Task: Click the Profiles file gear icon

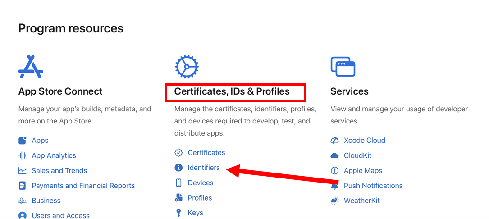Action: [178, 198]
